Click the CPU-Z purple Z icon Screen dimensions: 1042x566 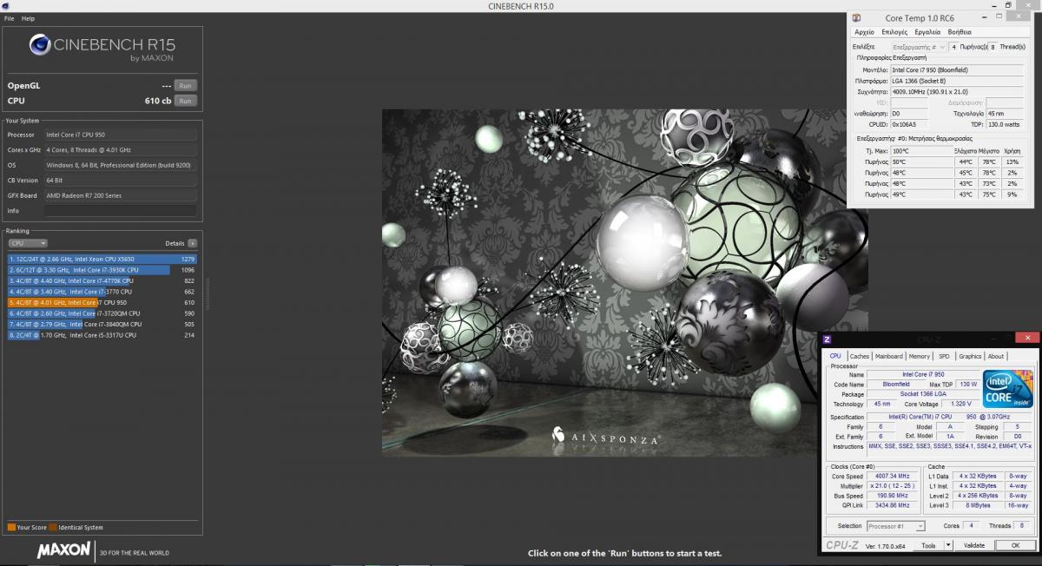828,339
